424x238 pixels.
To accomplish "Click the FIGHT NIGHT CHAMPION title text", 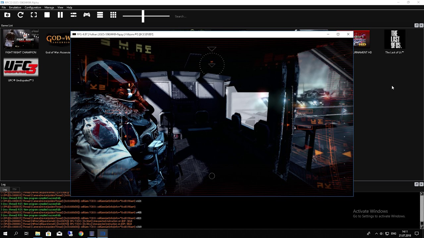I will (x=21, y=52).
